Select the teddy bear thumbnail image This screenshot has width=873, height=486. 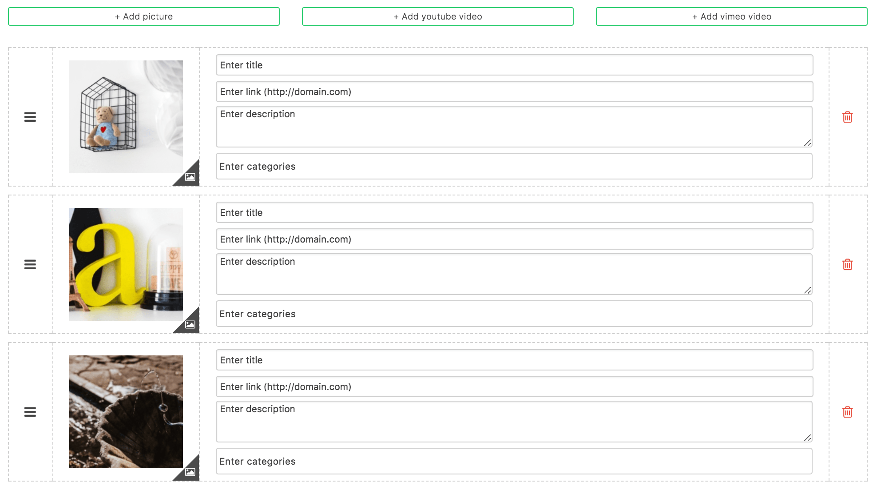click(x=126, y=116)
